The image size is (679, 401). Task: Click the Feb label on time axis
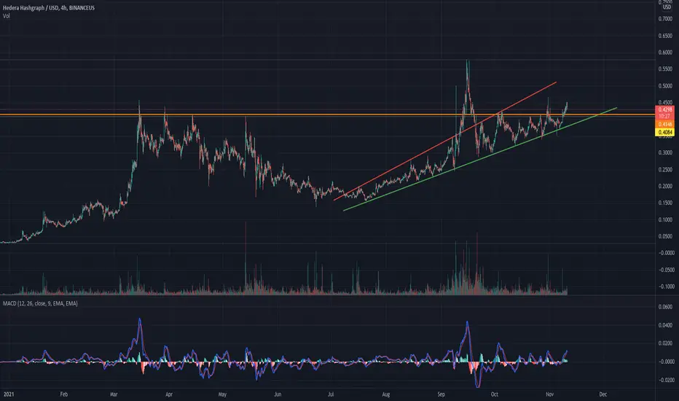coord(63,394)
